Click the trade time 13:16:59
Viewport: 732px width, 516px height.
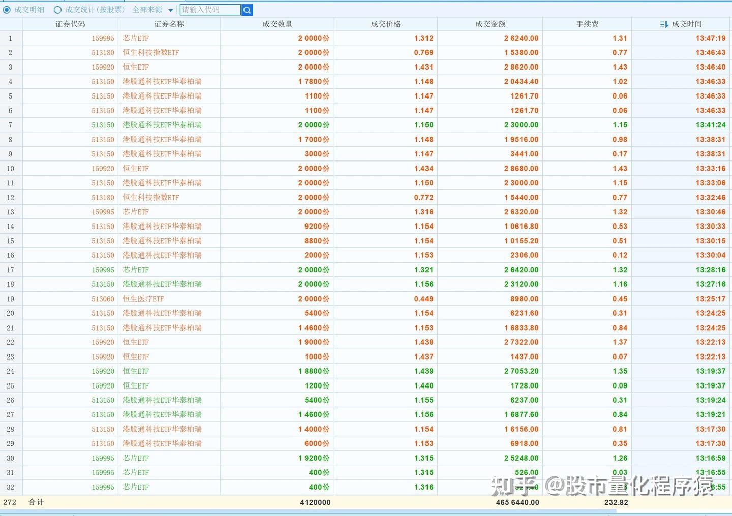711,458
